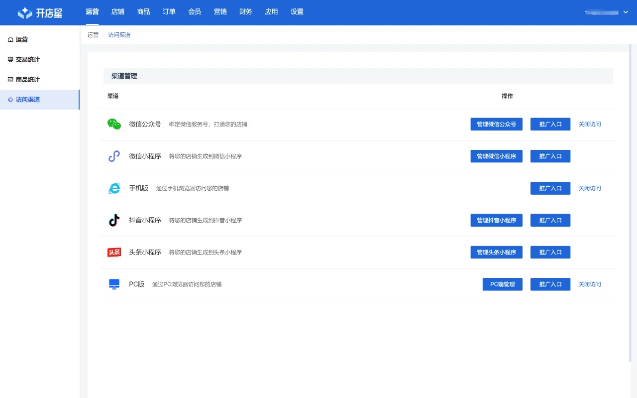
Task: Click the 头条小程序 channel name
Action: [x=145, y=252]
